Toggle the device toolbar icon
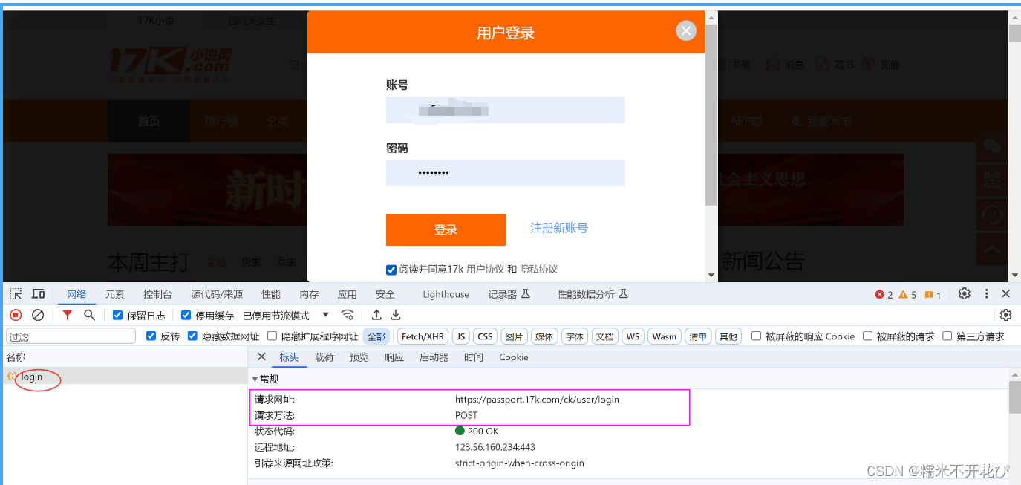This screenshot has width=1021, height=485. tap(38, 294)
